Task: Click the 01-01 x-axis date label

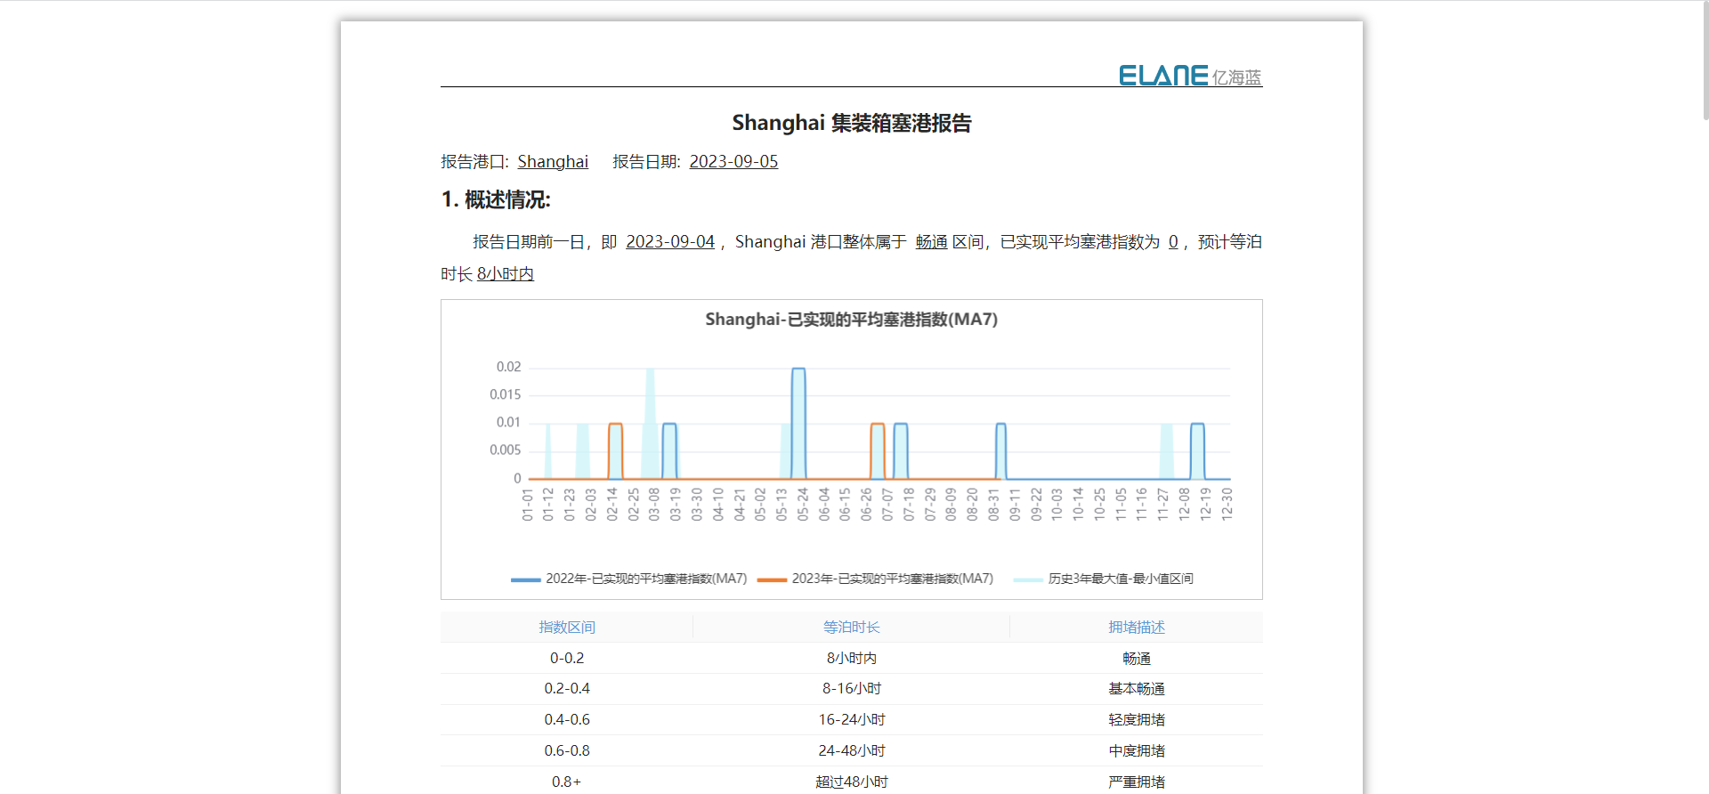Action: point(527,504)
